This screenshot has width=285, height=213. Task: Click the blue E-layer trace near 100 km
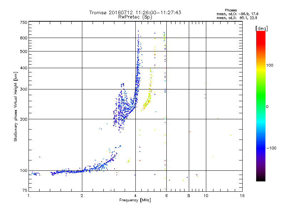73,171
